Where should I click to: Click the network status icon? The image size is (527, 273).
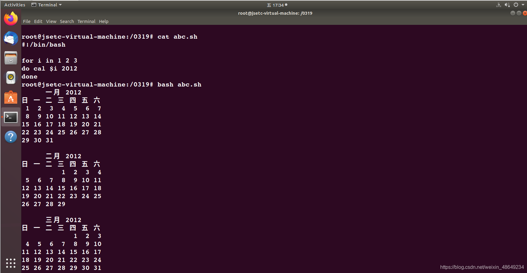point(498,5)
